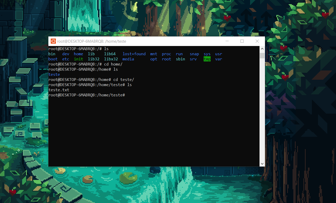Click the window title text /home/teste
This screenshot has width=336, height=203.
coord(116,41)
